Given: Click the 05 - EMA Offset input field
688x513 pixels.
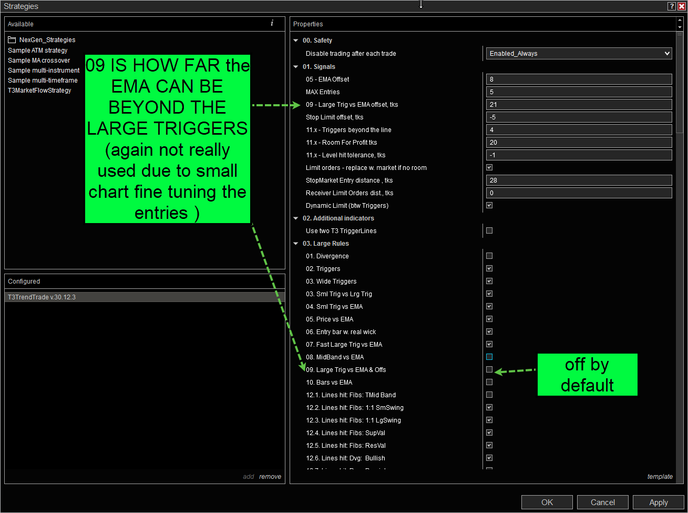Looking at the screenshot, I should tap(579, 79).
